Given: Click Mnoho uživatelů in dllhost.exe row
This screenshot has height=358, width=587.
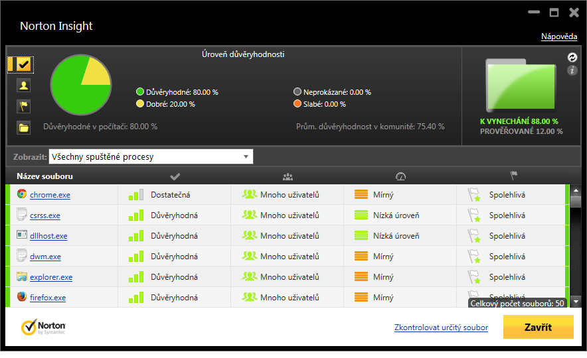Looking at the screenshot, I should (x=290, y=236).
